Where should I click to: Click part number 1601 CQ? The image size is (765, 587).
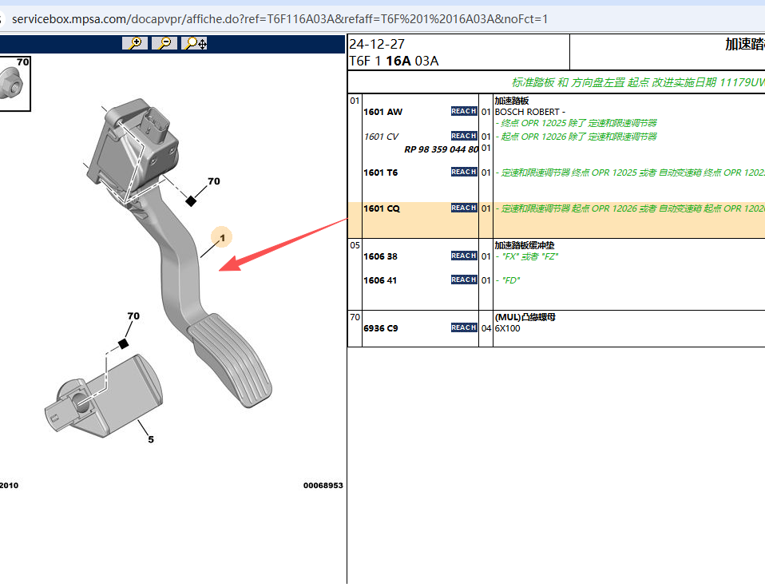[x=382, y=209]
